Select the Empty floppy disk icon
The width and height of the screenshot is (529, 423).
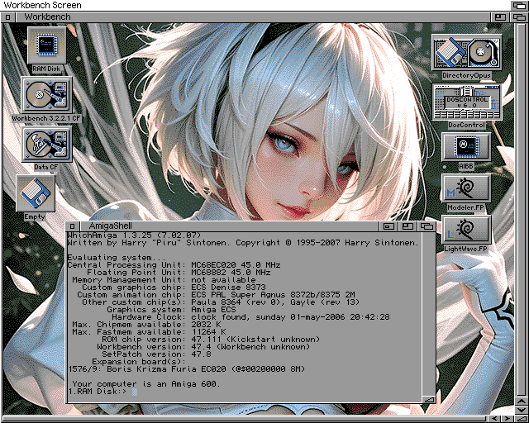click(35, 193)
